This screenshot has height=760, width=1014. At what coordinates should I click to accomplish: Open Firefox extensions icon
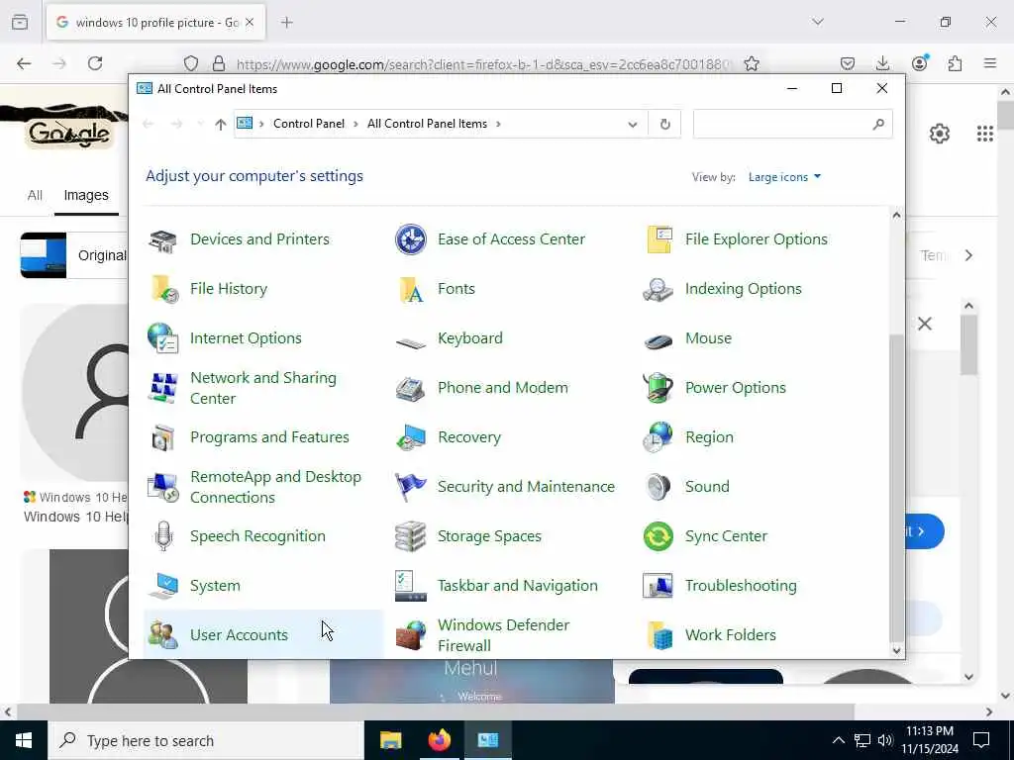point(955,63)
